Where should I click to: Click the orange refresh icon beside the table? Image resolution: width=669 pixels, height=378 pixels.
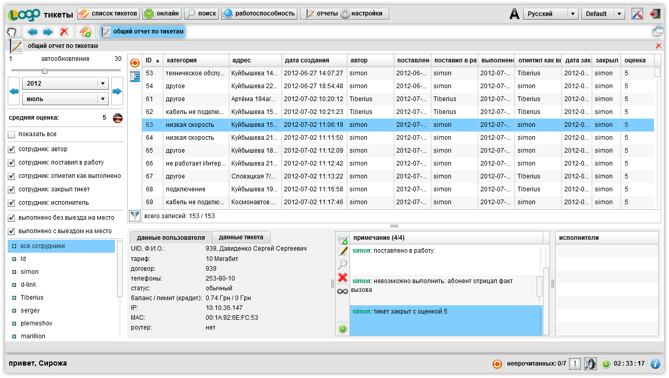point(135,63)
